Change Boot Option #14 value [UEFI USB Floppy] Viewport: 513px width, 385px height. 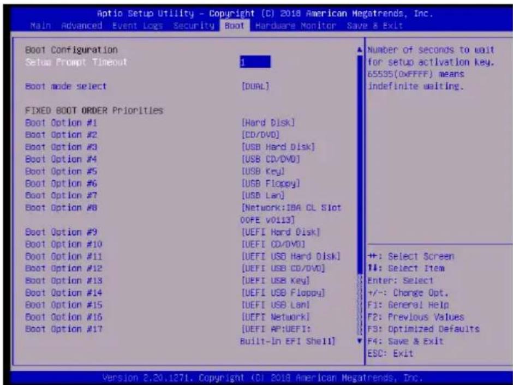tap(283, 292)
